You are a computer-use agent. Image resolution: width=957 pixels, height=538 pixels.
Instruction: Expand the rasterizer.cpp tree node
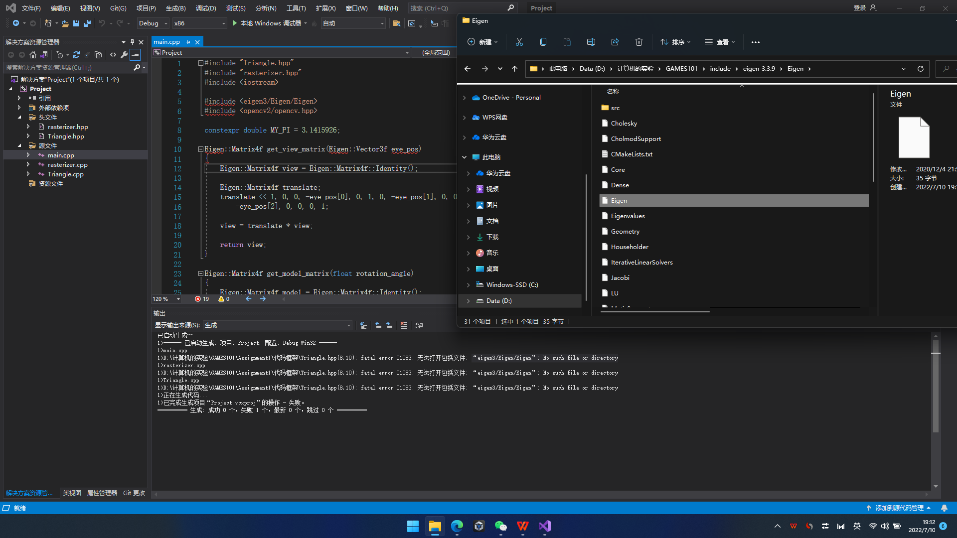pyautogui.click(x=28, y=165)
